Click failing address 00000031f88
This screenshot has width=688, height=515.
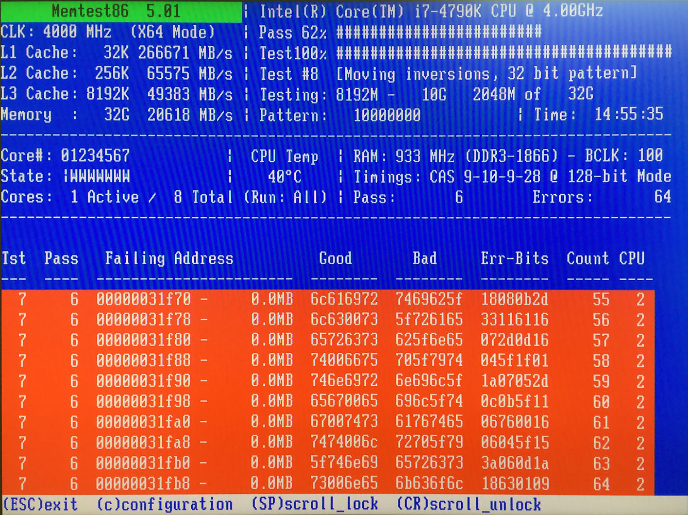coord(143,360)
